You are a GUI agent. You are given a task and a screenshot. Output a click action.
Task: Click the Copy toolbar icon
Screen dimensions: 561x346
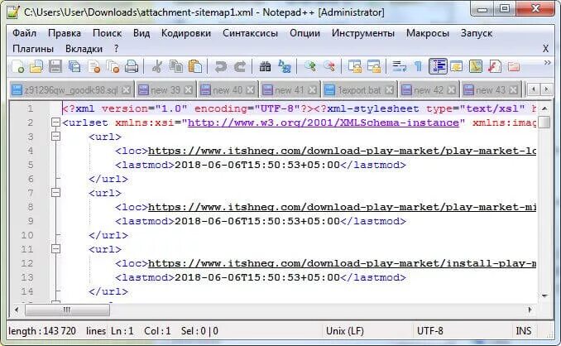(x=176, y=66)
